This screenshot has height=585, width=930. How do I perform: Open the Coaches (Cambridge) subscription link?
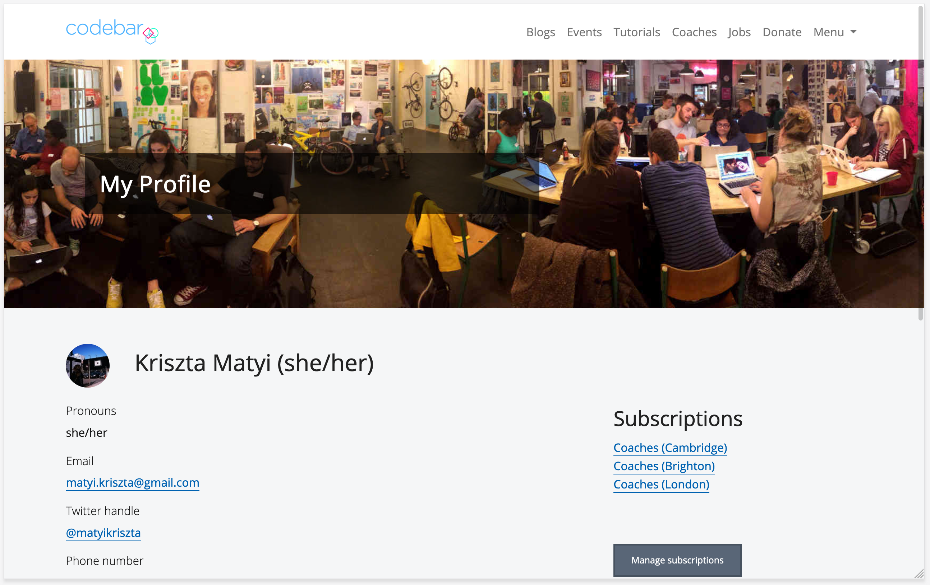pos(670,448)
